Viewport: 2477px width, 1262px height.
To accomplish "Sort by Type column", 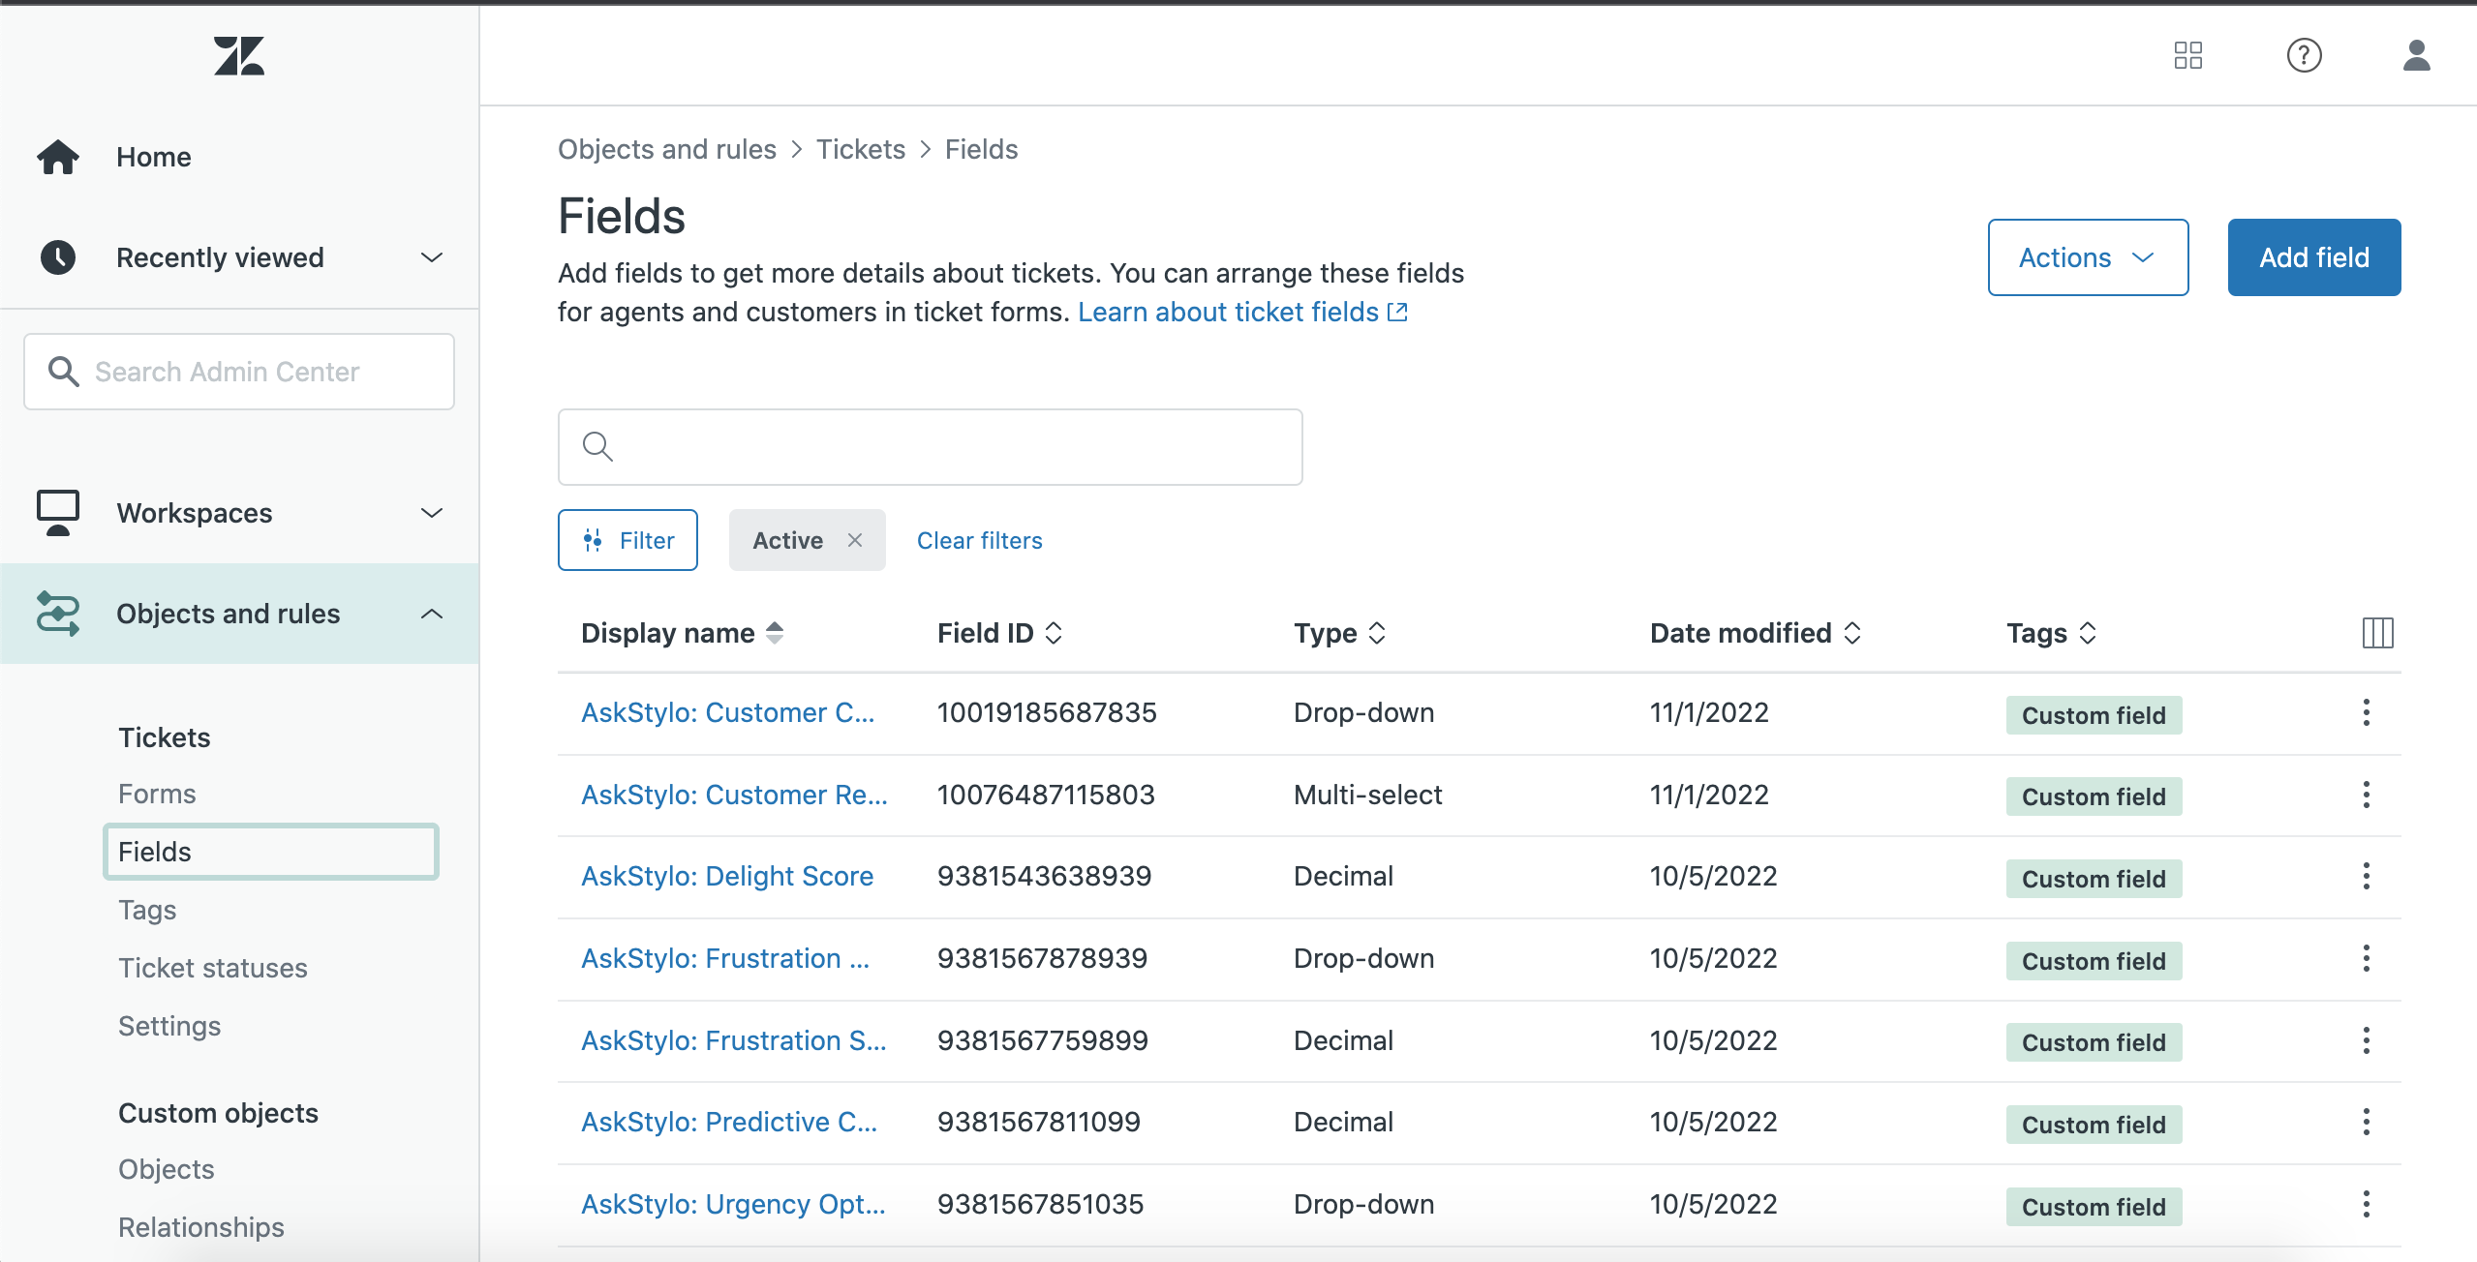I will pyautogui.click(x=1340, y=633).
